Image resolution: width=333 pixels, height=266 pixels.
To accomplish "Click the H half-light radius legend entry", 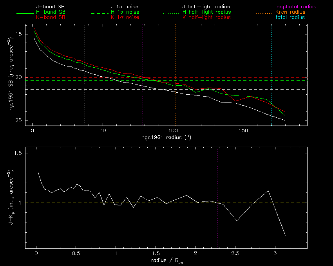I will pyautogui.click(x=206, y=13).
